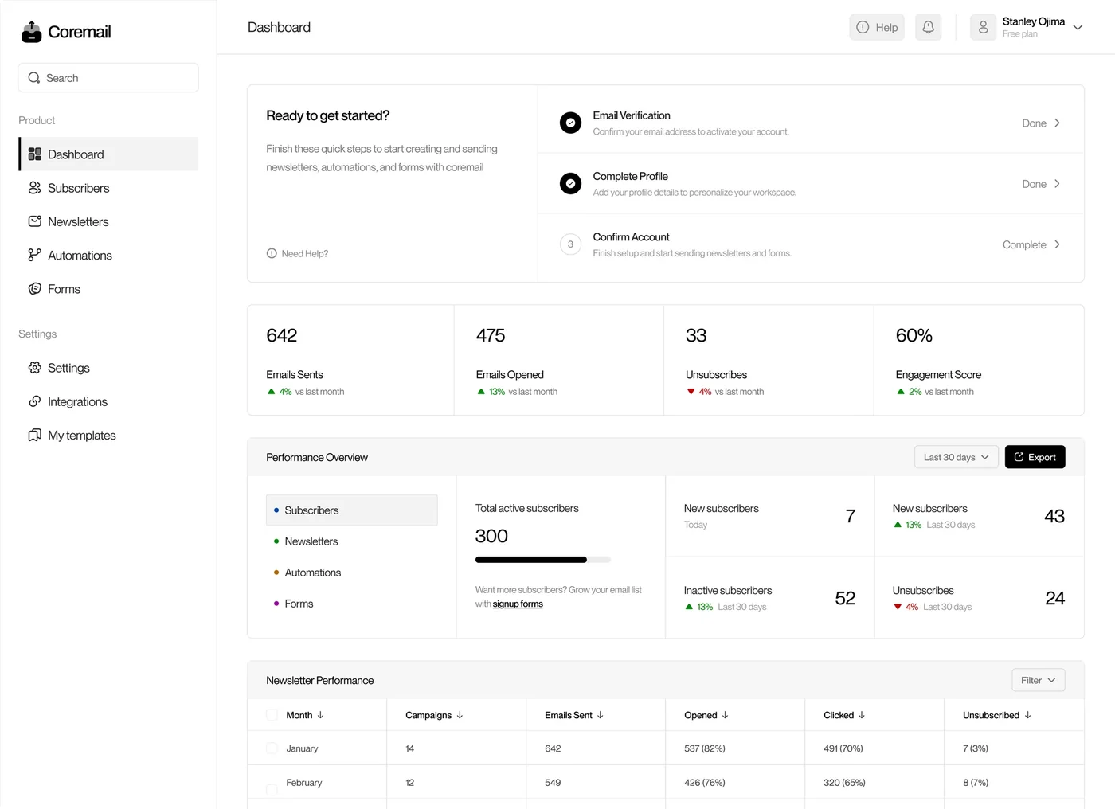The width and height of the screenshot is (1115, 809).
Task: Click step 3 circle for Confirm Account
Action: pyautogui.click(x=570, y=244)
